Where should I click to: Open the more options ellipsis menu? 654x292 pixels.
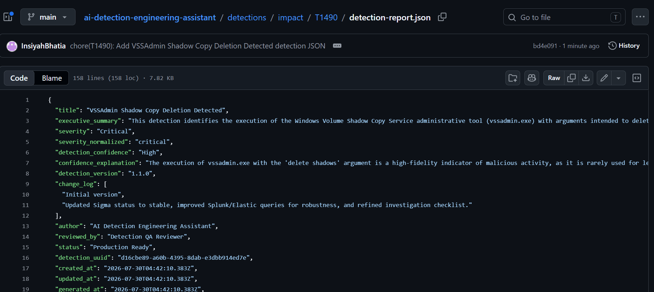[640, 17]
